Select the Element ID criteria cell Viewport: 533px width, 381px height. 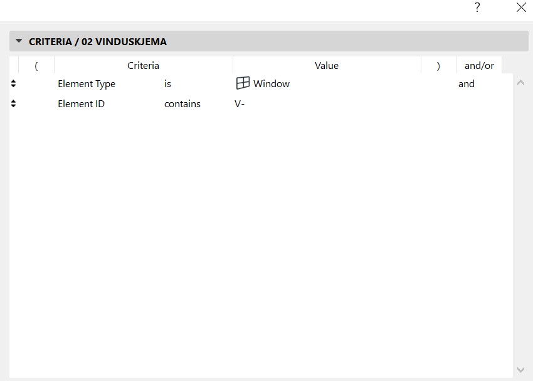(81, 104)
